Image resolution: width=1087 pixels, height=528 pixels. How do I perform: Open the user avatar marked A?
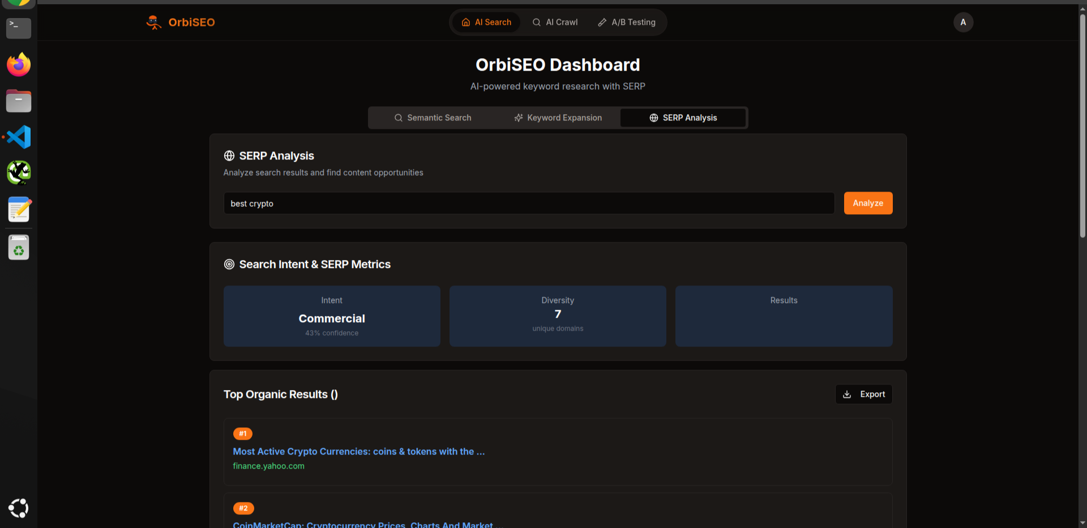963,22
